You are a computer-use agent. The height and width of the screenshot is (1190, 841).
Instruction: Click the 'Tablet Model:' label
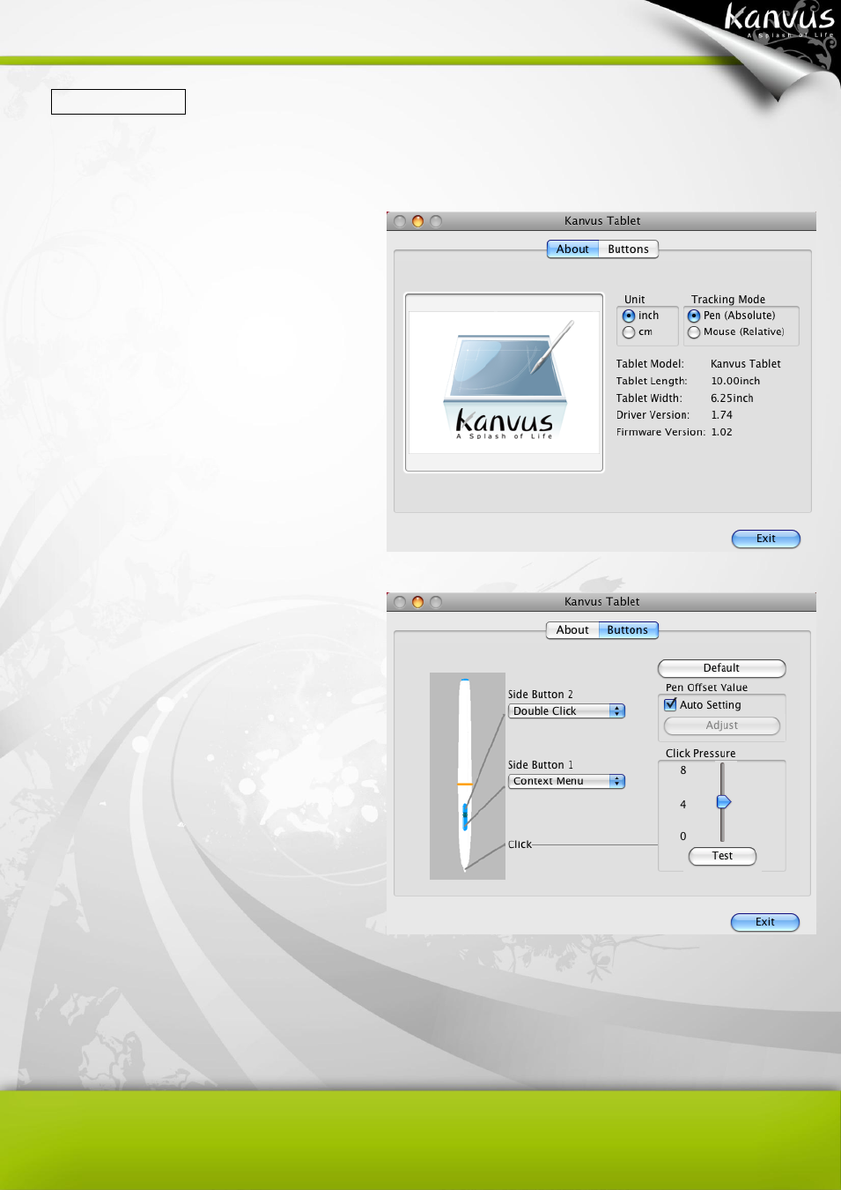650,364
